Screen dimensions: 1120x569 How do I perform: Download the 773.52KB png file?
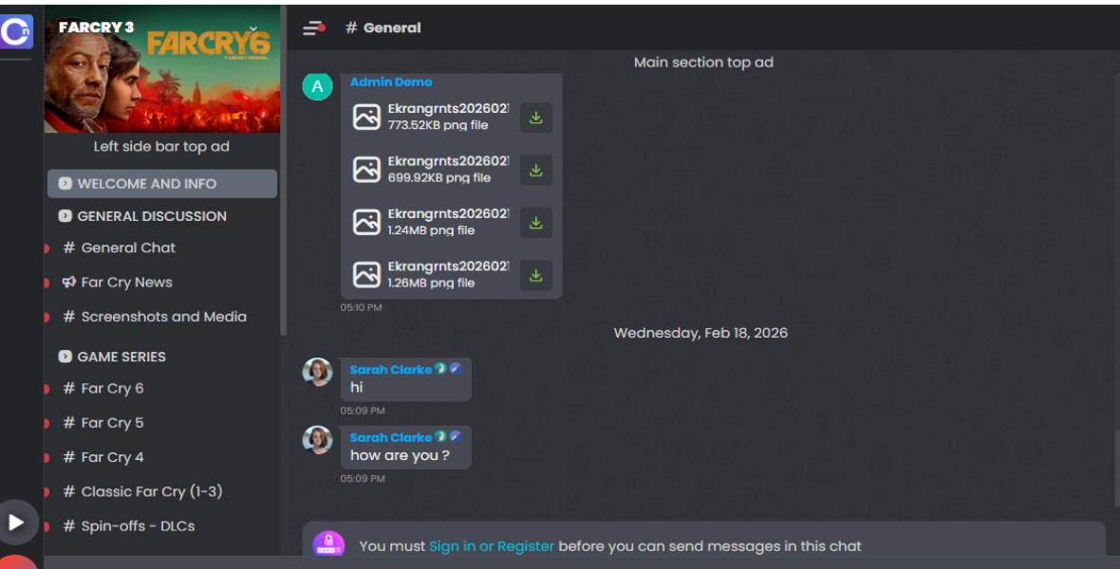[535, 118]
